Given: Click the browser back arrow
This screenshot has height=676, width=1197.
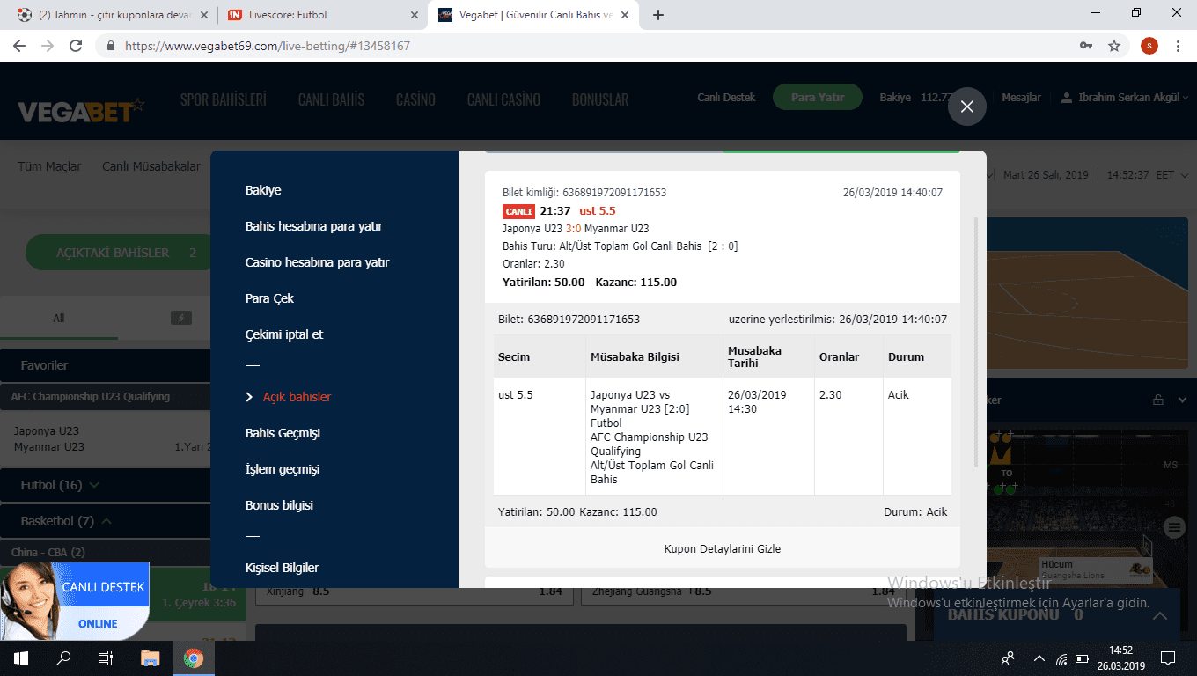Looking at the screenshot, I should [20, 46].
